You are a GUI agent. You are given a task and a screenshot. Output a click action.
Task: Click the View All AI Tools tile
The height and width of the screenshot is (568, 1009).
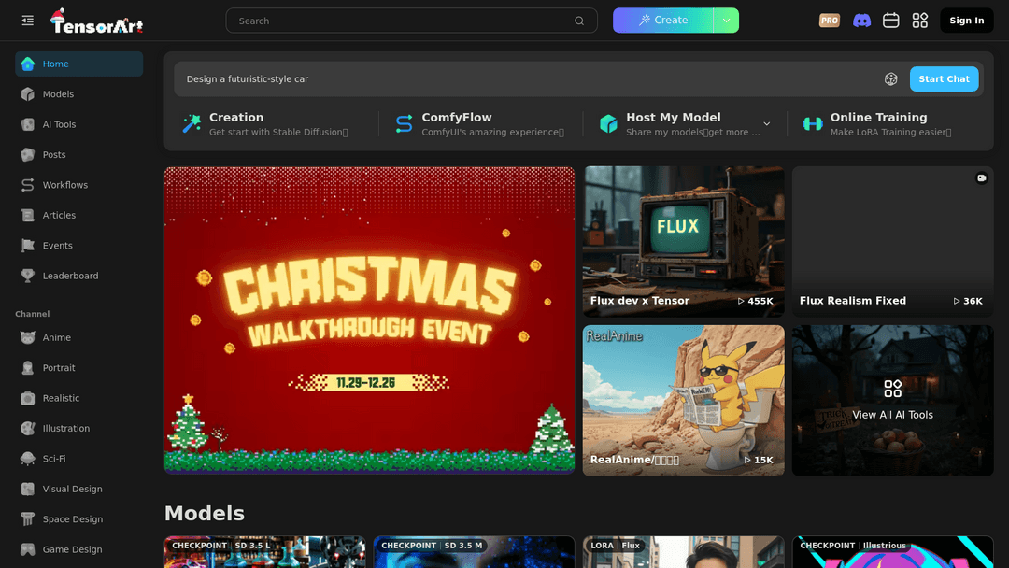892,401
